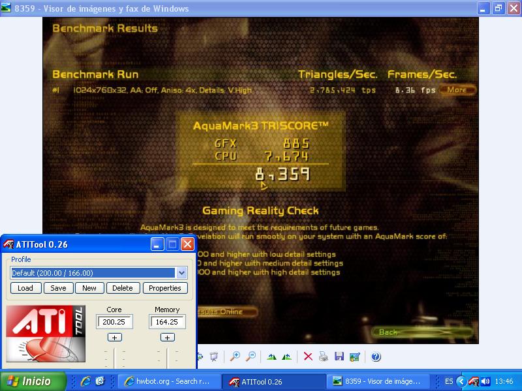Click Back button in benchmark image
This screenshot has height=391, width=522.
click(x=422, y=332)
